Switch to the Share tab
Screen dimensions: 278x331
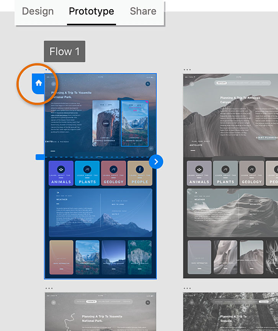pyautogui.click(x=143, y=11)
